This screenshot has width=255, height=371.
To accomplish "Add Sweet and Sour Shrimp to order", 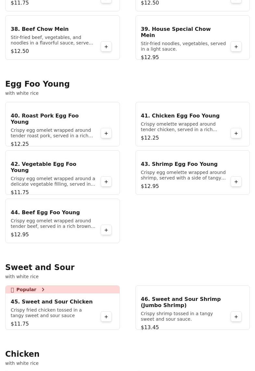I will coord(236,317).
